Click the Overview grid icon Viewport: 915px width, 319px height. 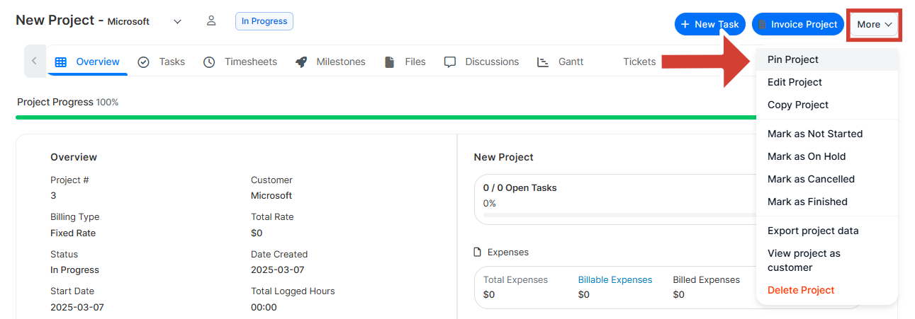tap(61, 62)
